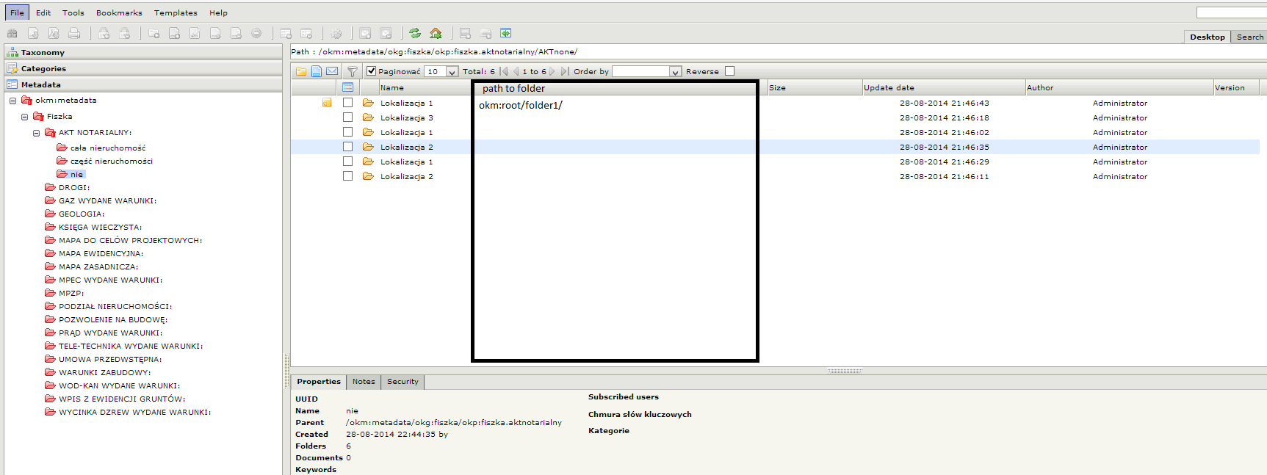Open the Bookmarks menu
The image size is (1267, 475).
tap(119, 12)
